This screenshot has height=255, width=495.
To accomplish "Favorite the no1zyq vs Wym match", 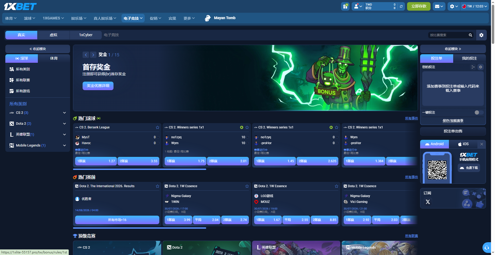I will coord(247,127).
